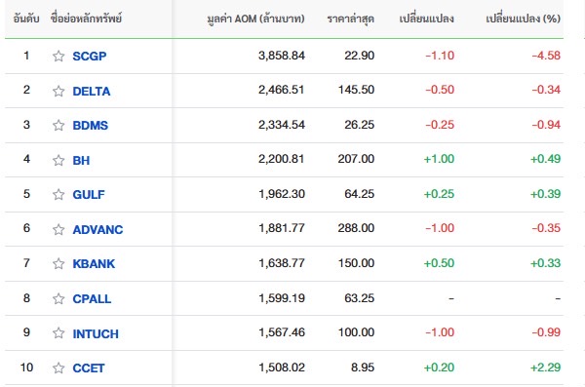Sort by ชื่อย่อหลักทรัพย์ column header
This screenshot has width=585, height=387.
coord(86,18)
